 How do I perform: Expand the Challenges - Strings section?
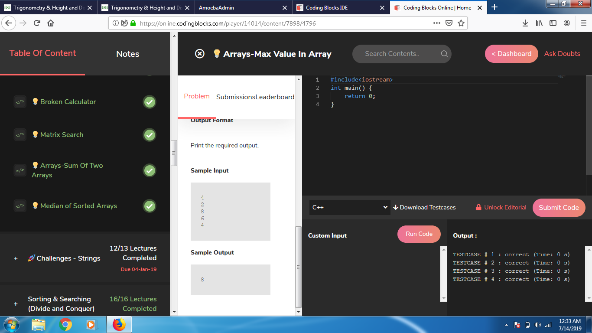click(16, 258)
